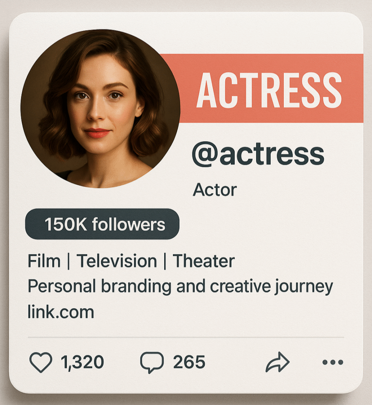Open comments via the speech bubble icon
Screen dimensions: 372x405
(x=152, y=362)
